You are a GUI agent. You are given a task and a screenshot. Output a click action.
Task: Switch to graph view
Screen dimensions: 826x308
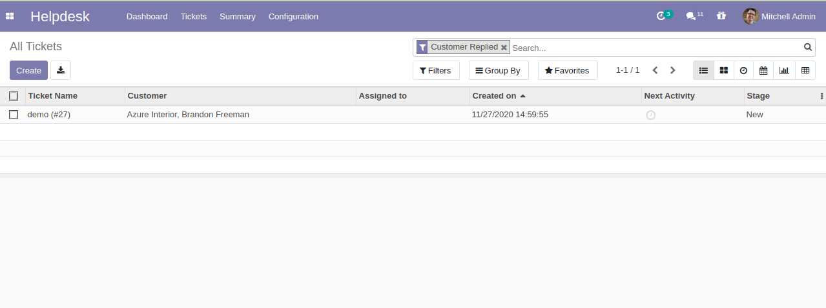click(x=784, y=70)
